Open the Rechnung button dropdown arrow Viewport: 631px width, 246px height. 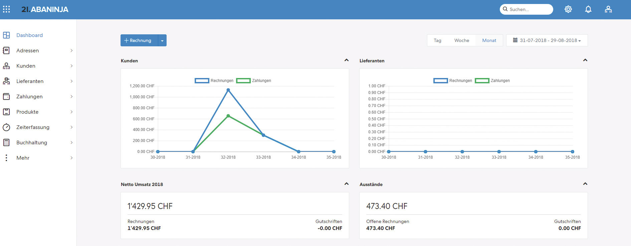(x=162, y=40)
